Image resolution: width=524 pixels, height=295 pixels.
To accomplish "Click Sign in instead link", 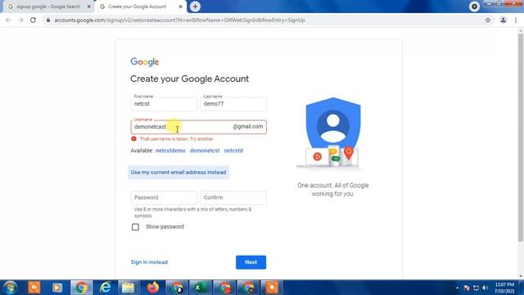I will pyautogui.click(x=149, y=262).
